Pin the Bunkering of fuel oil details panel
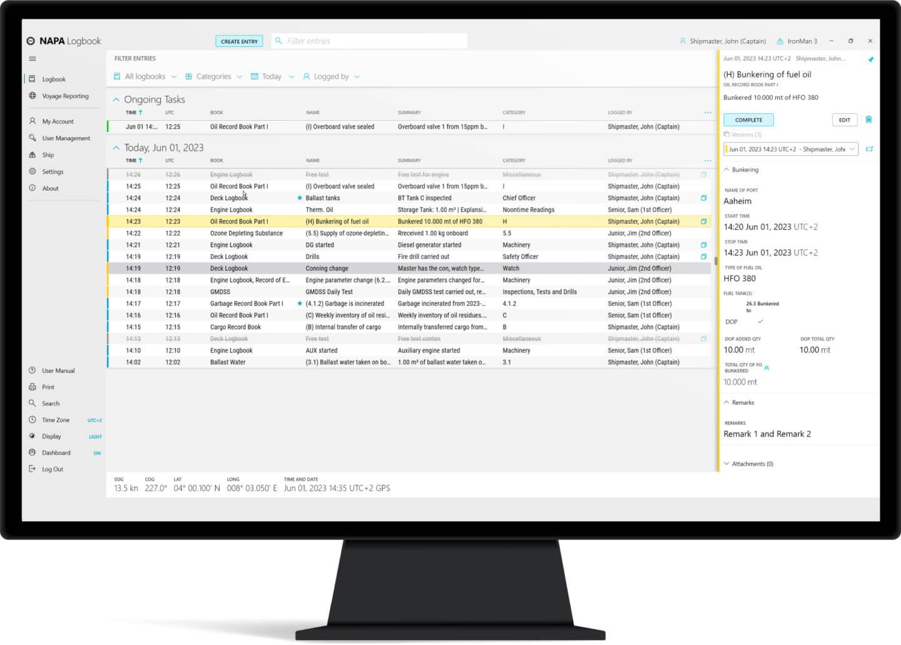This screenshot has height=645, width=901. [x=871, y=59]
